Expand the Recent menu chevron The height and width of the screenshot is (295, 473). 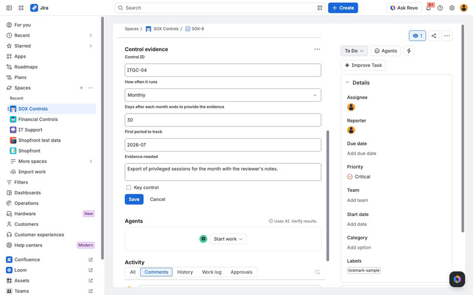tap(90, 36)
